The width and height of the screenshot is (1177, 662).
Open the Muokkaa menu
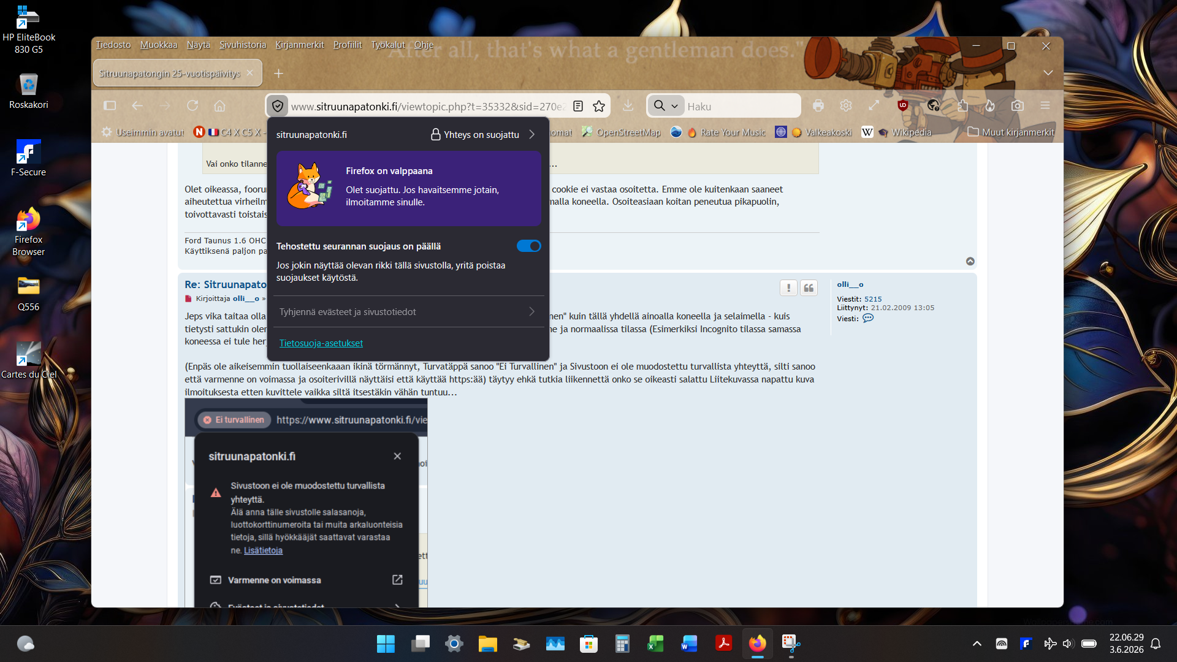tap(159, 45)
